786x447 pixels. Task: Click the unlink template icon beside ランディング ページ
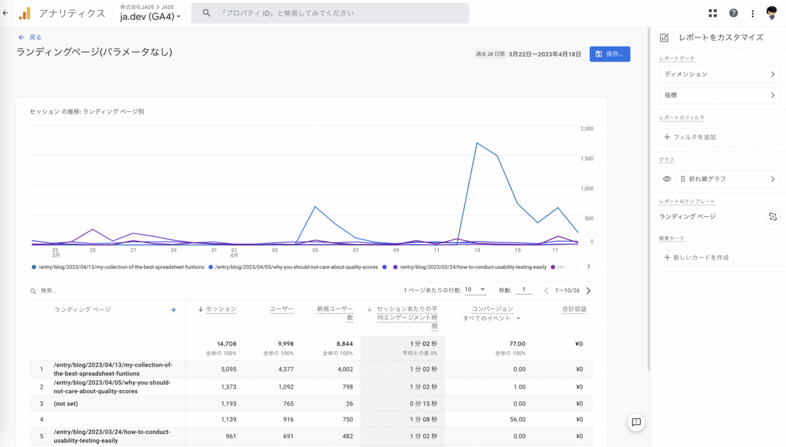coord(773,217)
